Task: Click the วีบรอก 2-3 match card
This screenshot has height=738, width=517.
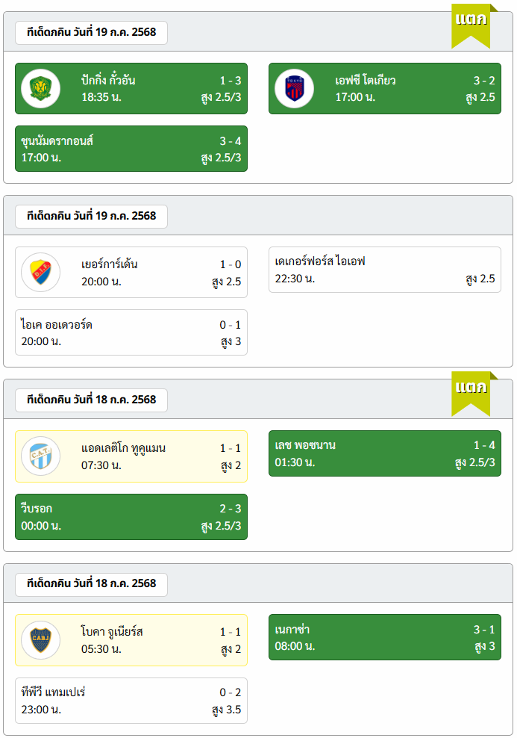Action: (x=131, y=516)
